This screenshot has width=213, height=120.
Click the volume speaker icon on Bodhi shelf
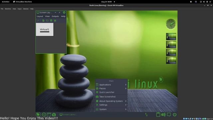coord(163,115)
